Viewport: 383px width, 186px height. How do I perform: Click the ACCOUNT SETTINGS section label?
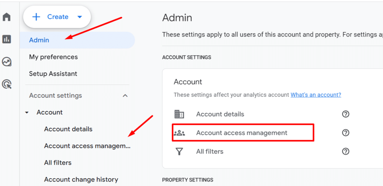pos(187,57)
